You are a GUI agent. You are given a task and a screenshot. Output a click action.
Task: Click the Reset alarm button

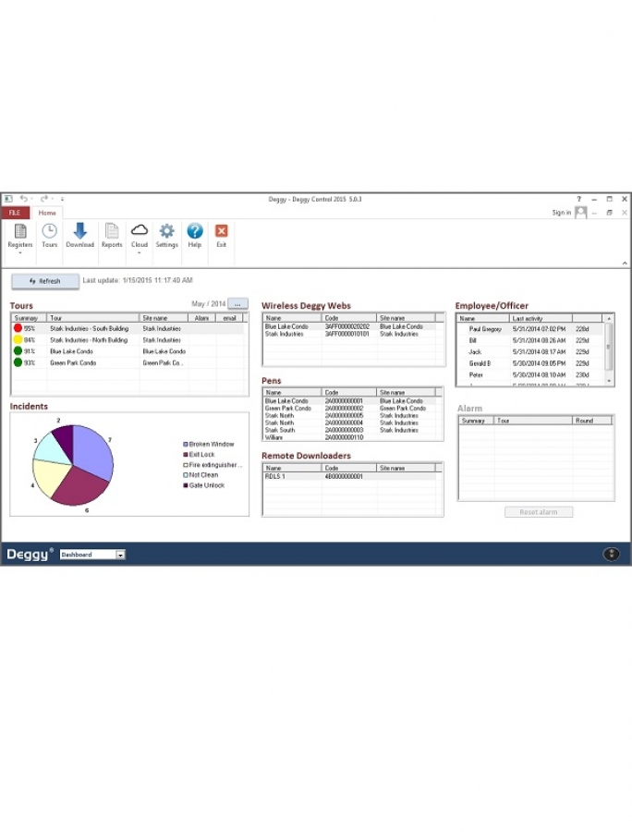coord(539,512)
